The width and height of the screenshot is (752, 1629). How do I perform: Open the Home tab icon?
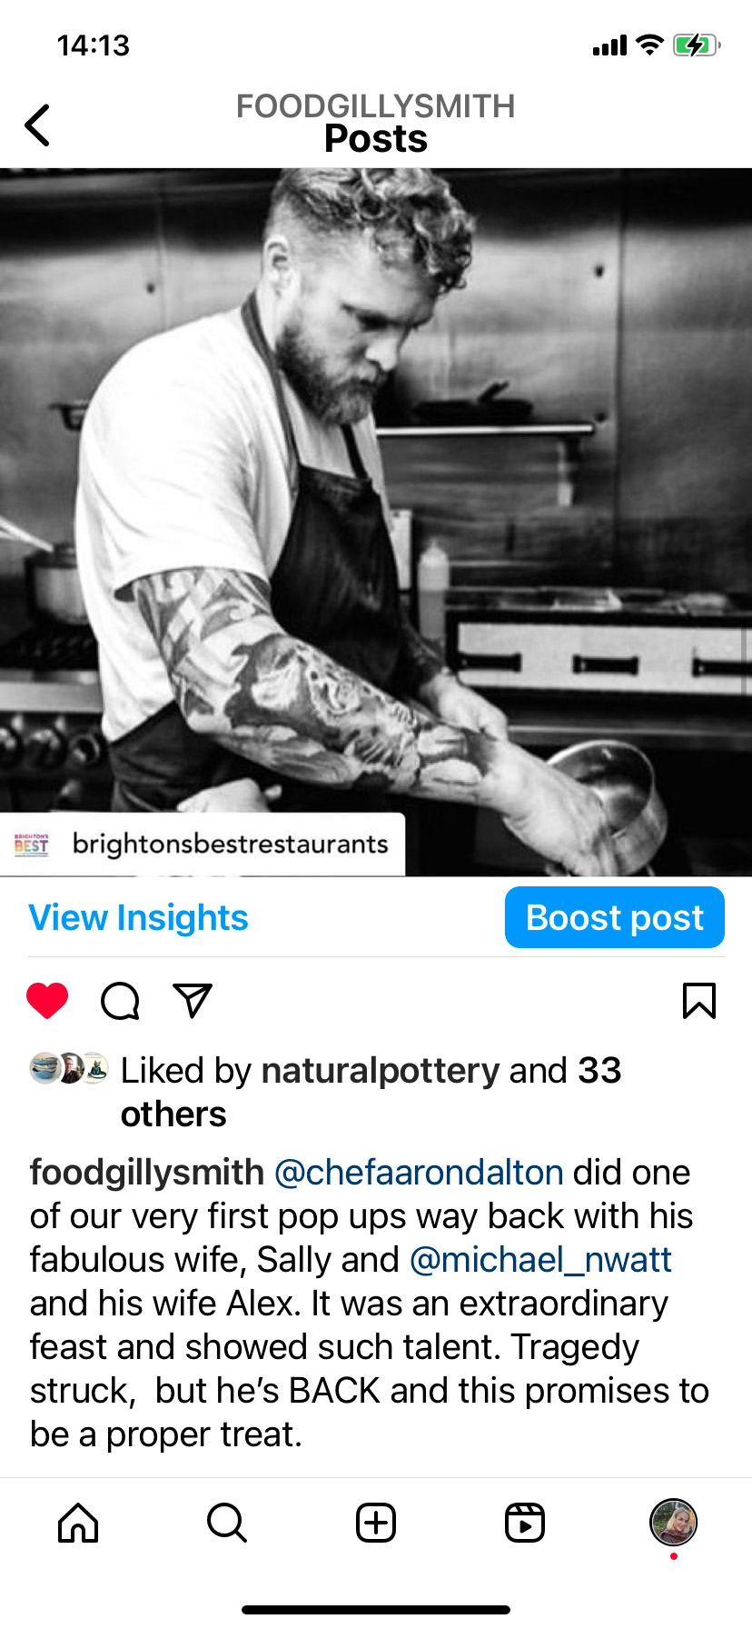[78, 1523]
